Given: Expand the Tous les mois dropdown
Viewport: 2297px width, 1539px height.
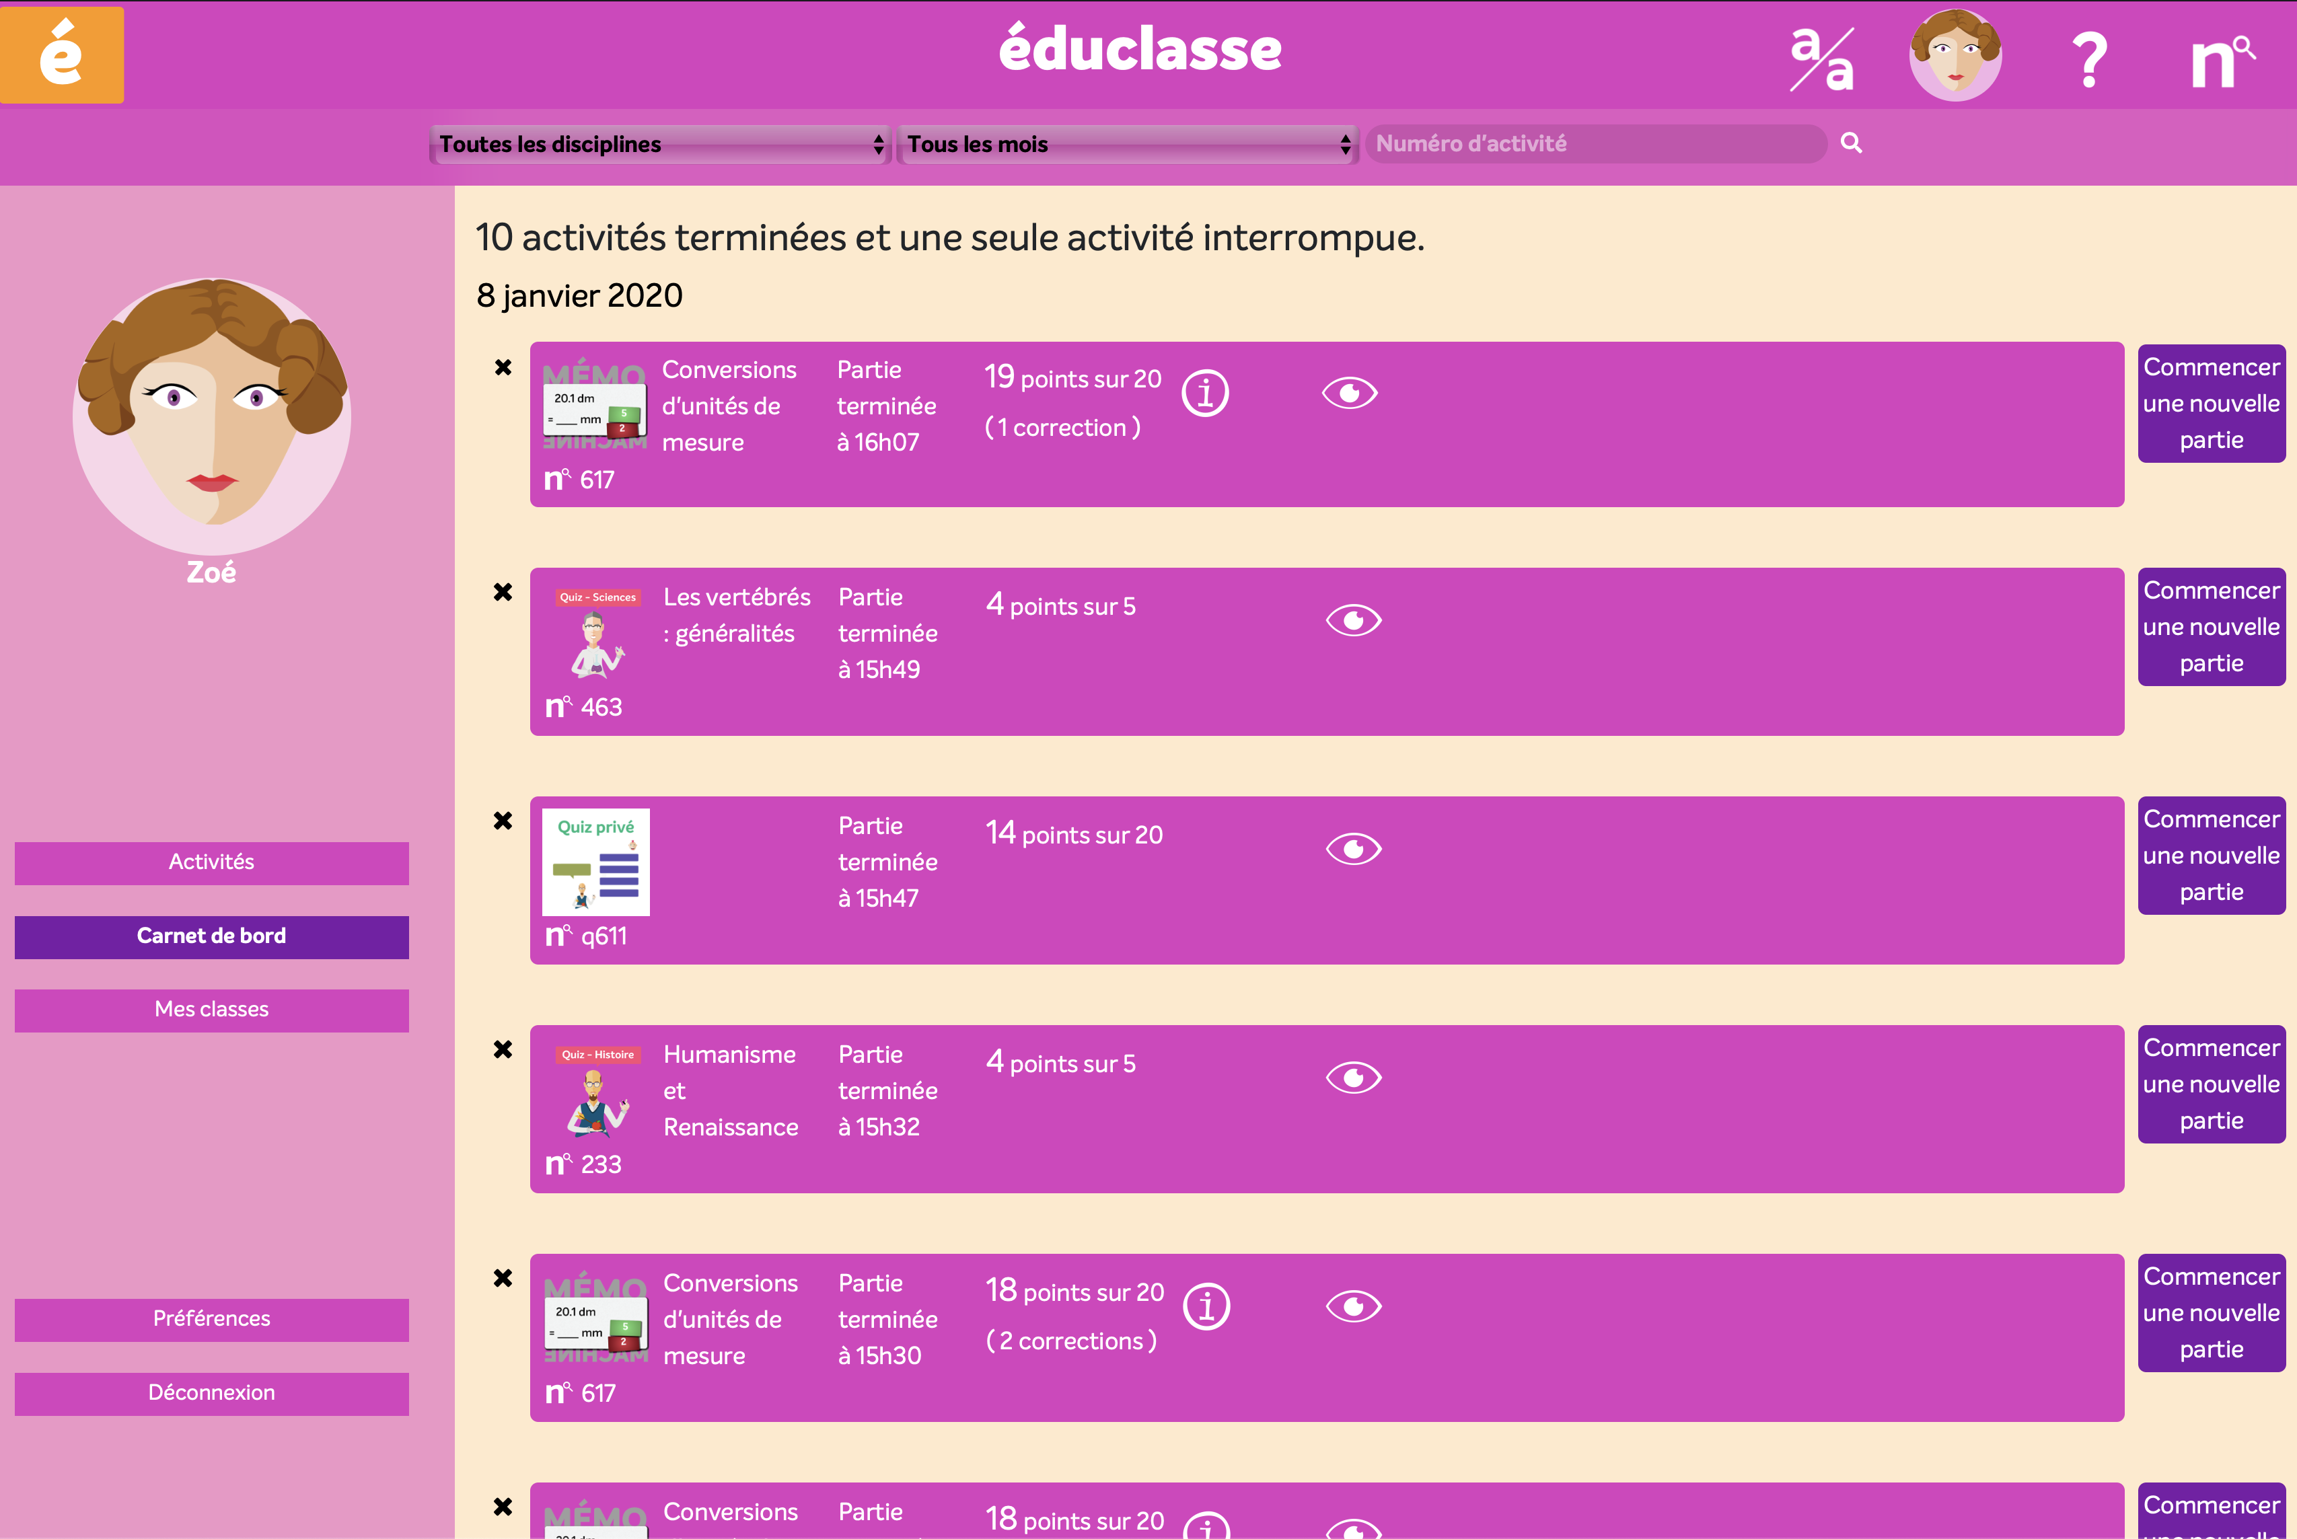Looking at the screenshot, I should click(1127, 144).
